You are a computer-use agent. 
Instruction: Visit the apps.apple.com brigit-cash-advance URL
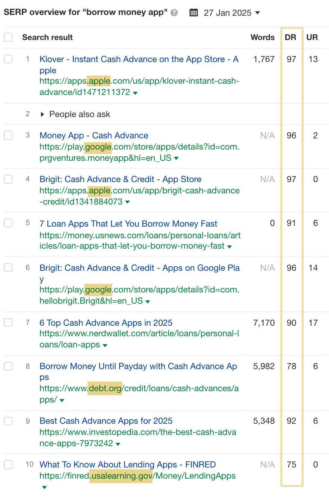139,196
